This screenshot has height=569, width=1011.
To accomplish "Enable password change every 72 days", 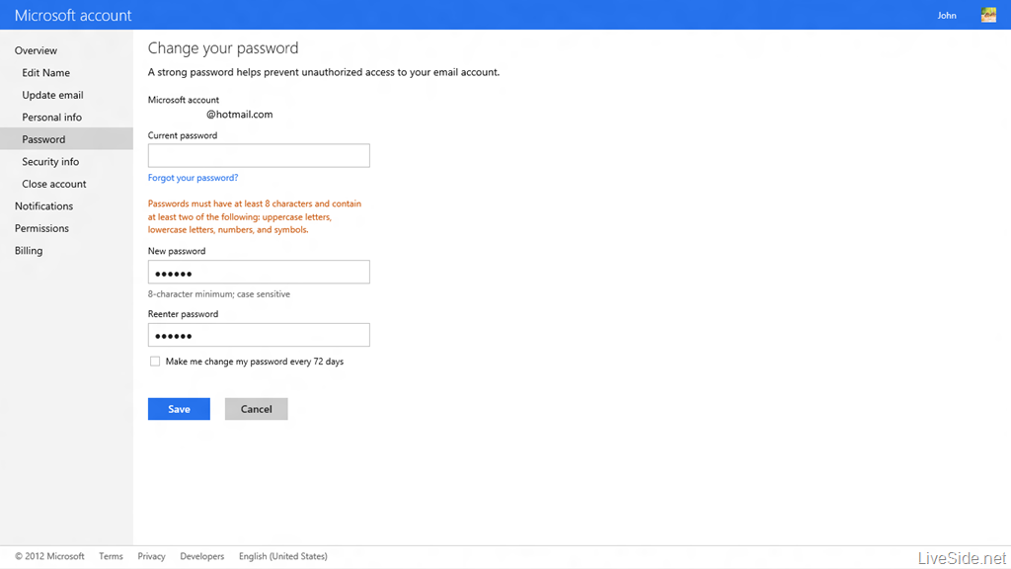I will 155,362.
